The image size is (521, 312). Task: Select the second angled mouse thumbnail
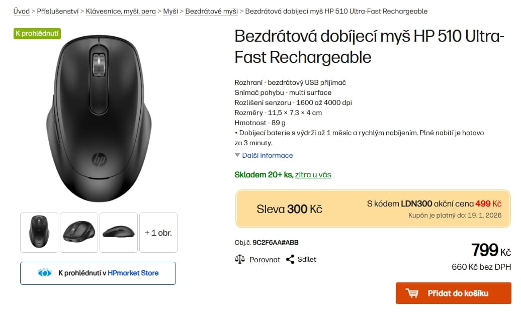click(x=79, y=232)
